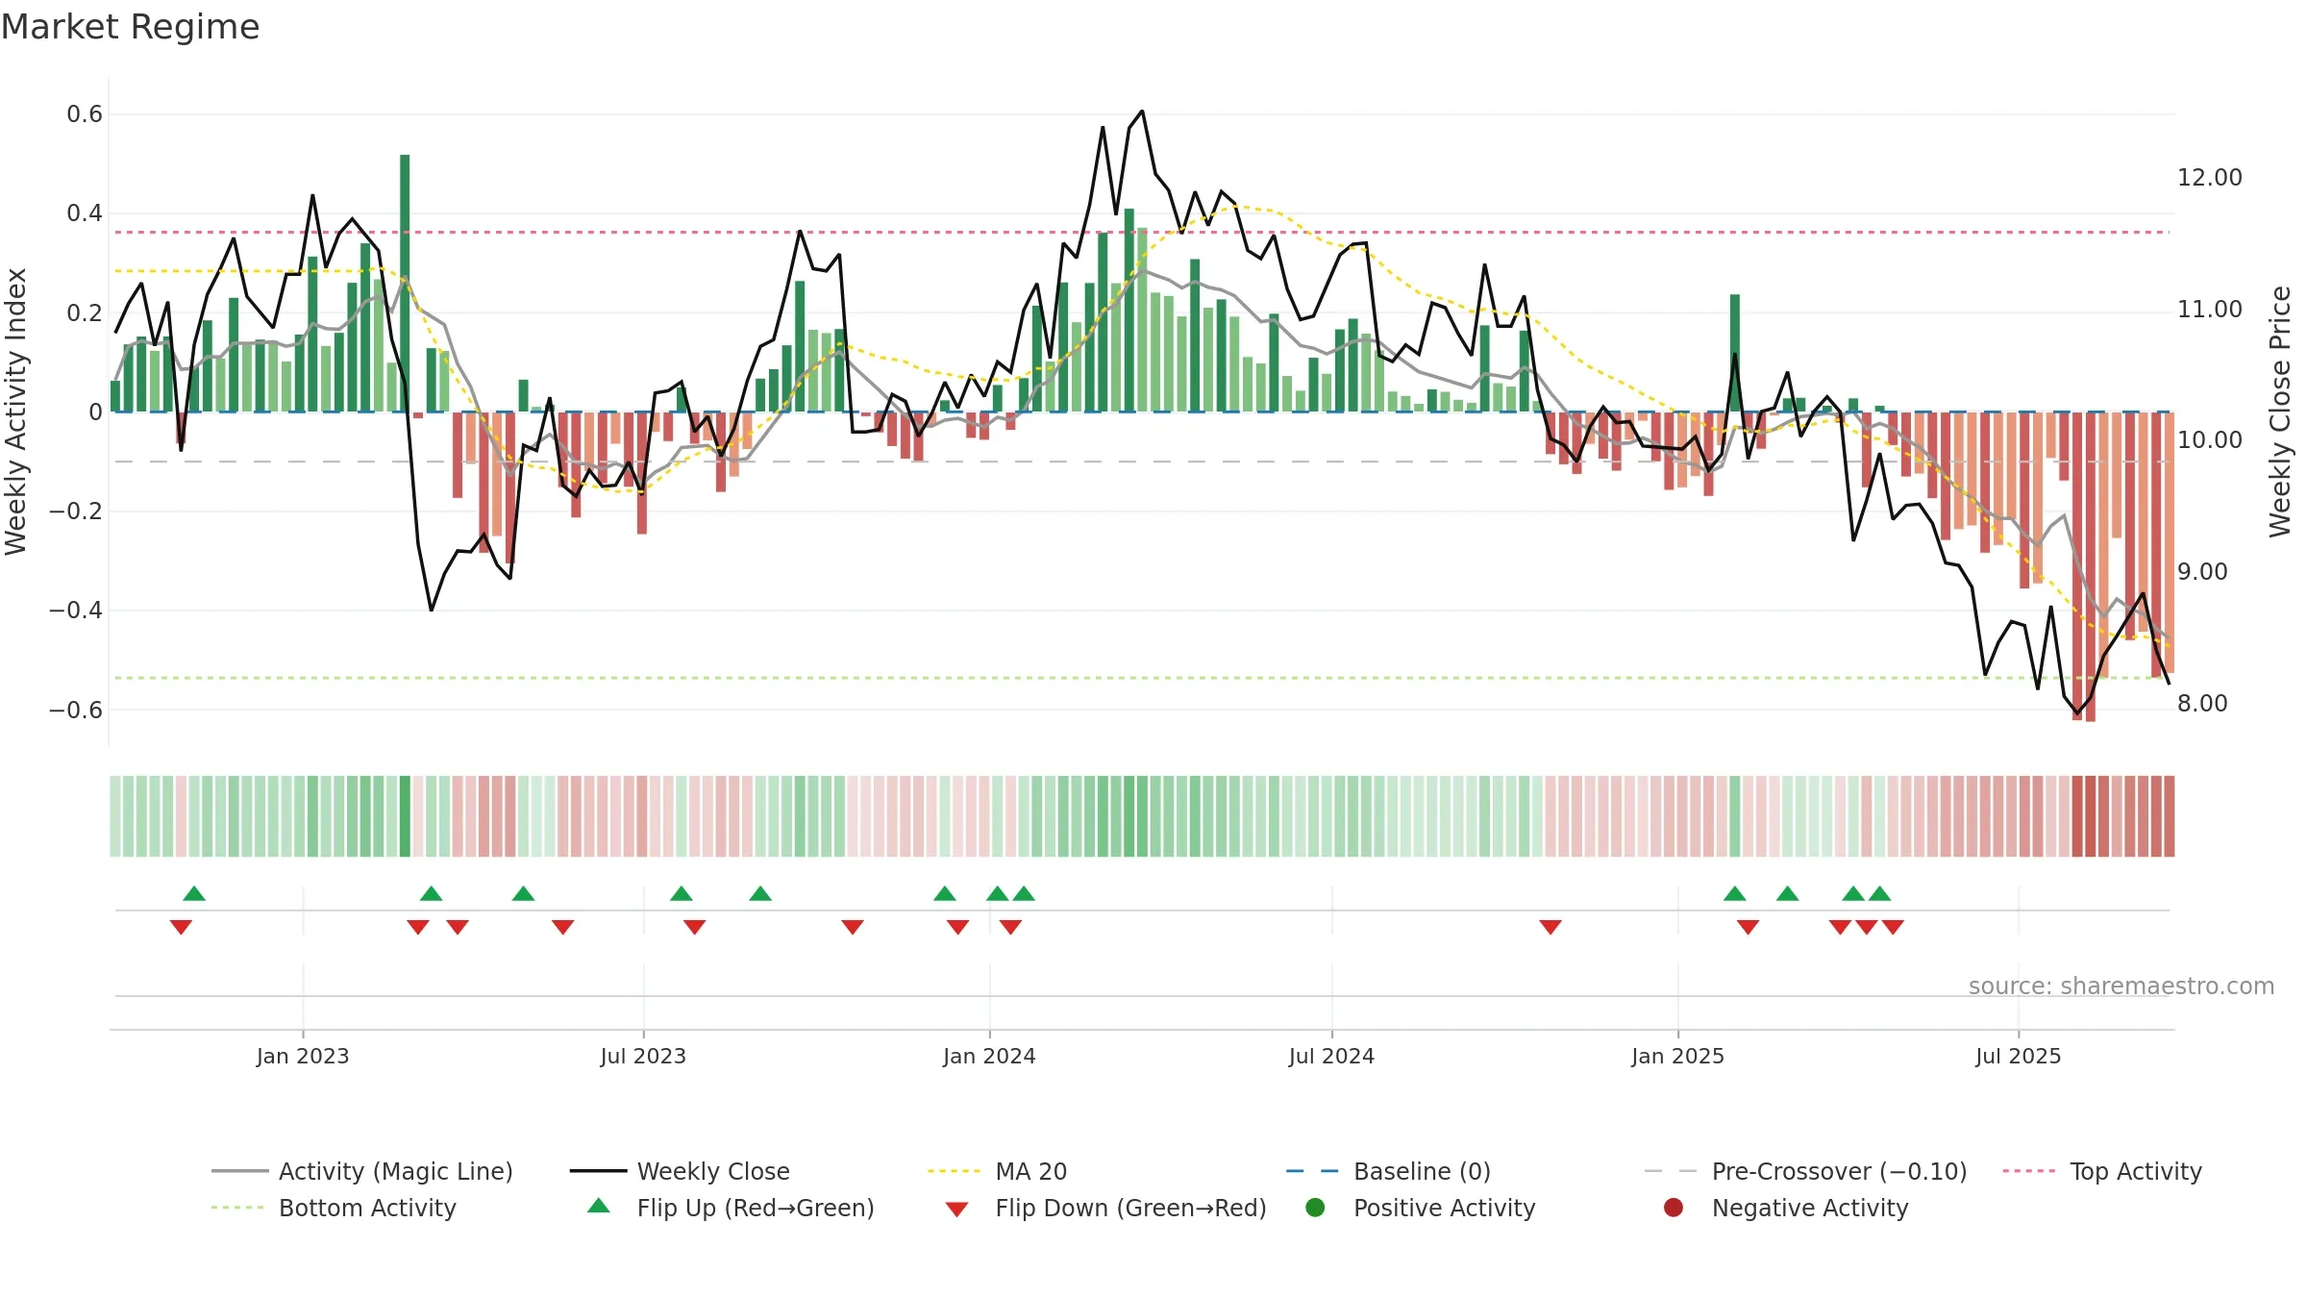Click the 12.00 price axis label
Image resolution: width=2307 pixels, height=1298 pixels.
(x=2209, y=178)
